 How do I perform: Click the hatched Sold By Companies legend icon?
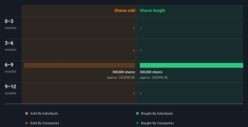[27, 123]
